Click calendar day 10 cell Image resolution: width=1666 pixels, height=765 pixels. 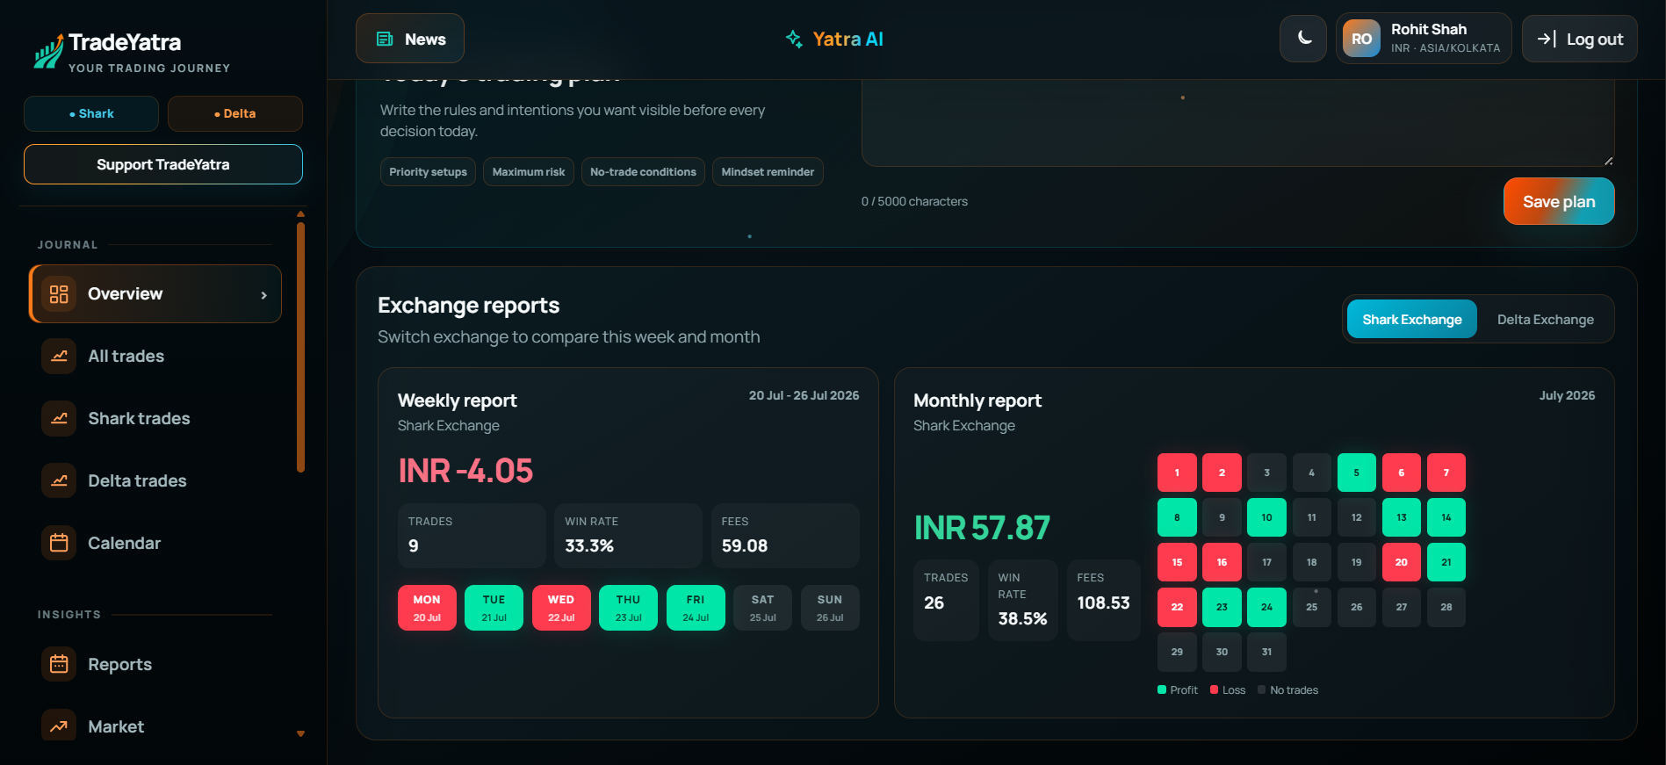(x=1266, y=517)
